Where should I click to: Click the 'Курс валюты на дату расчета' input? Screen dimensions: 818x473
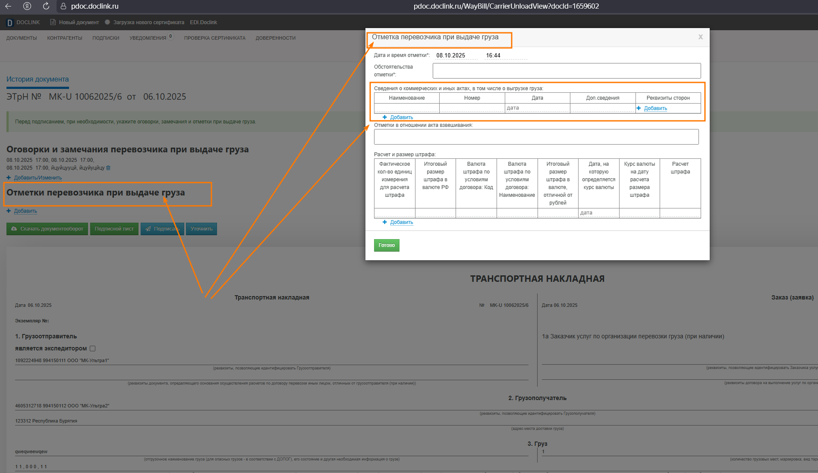[x=639, y=213]
